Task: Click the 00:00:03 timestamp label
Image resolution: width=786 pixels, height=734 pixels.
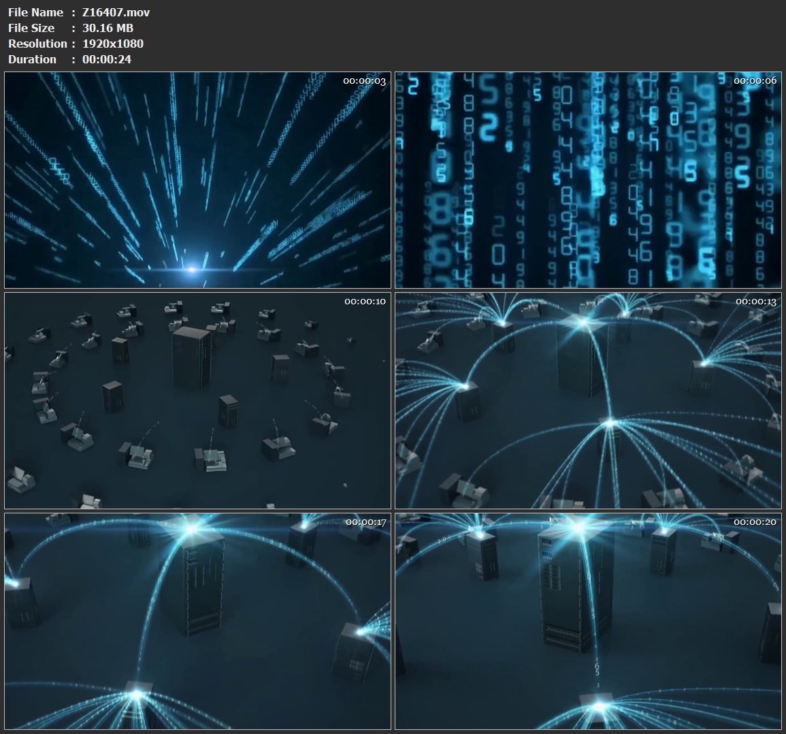Action: (365, 81)
